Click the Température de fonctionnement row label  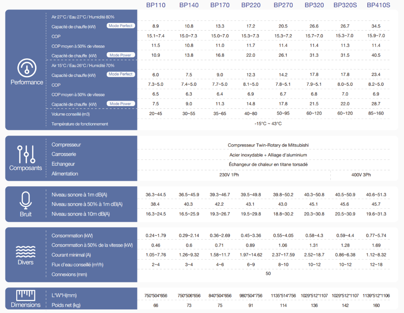(79, 124)
